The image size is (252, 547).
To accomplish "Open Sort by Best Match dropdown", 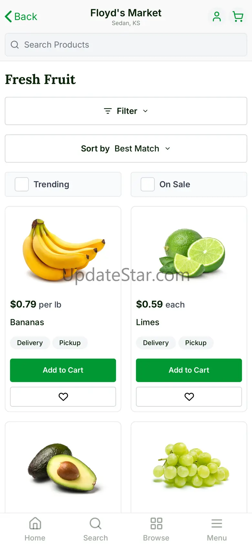I will [x=126, y=148].
